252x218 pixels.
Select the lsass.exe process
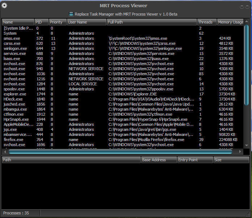(123, 59)
